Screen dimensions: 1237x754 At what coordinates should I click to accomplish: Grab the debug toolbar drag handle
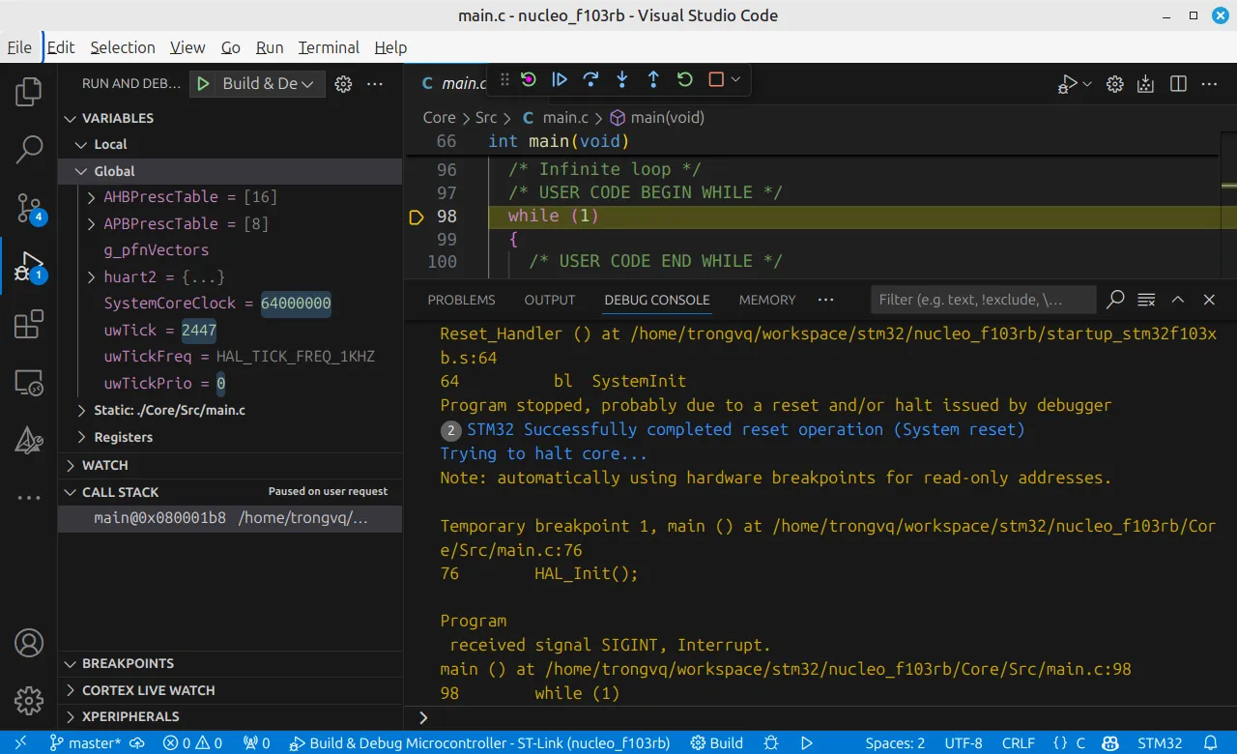(503, 80)
